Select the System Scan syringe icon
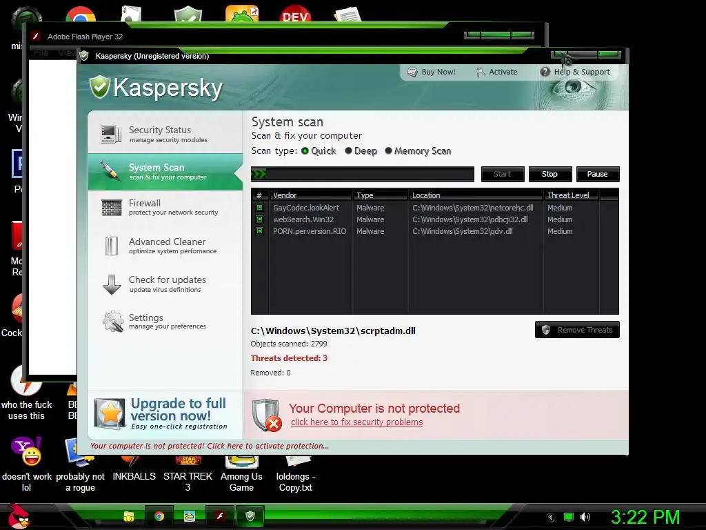The image size is (706, 530). pyautogui.click(x=110, y=171)
